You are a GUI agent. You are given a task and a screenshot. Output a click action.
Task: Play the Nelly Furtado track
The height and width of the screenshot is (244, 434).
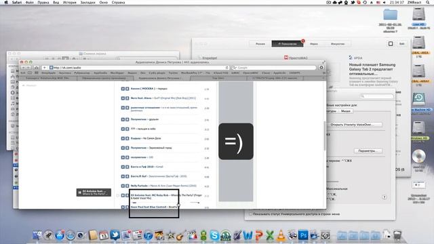123,186
